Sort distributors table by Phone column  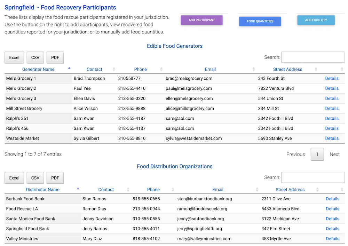click(153, 190)
